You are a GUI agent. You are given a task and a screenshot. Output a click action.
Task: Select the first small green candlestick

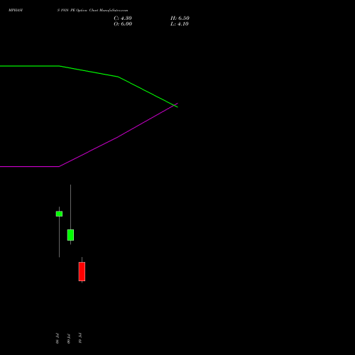point(59,214)
